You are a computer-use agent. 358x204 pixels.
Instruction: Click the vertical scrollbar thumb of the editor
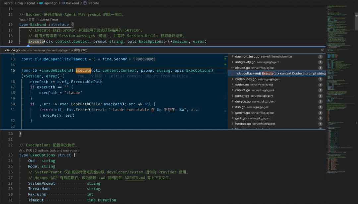tap(356, 22)
